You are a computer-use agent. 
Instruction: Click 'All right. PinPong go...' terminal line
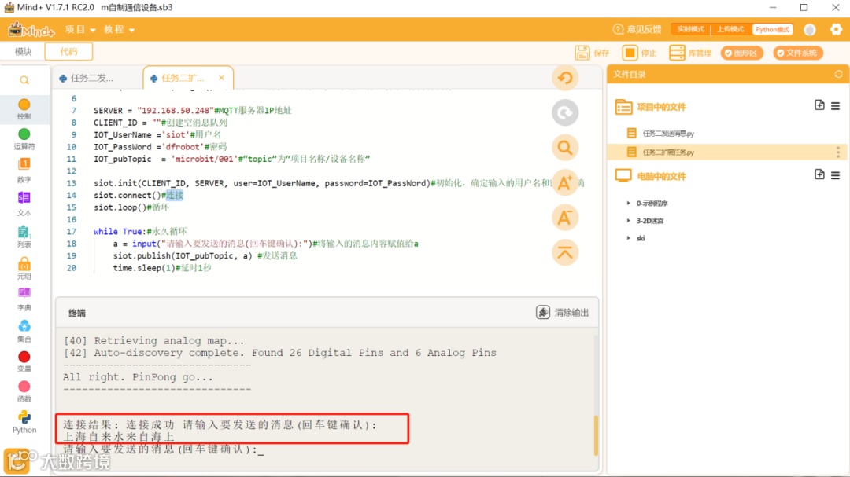[139, 377]
